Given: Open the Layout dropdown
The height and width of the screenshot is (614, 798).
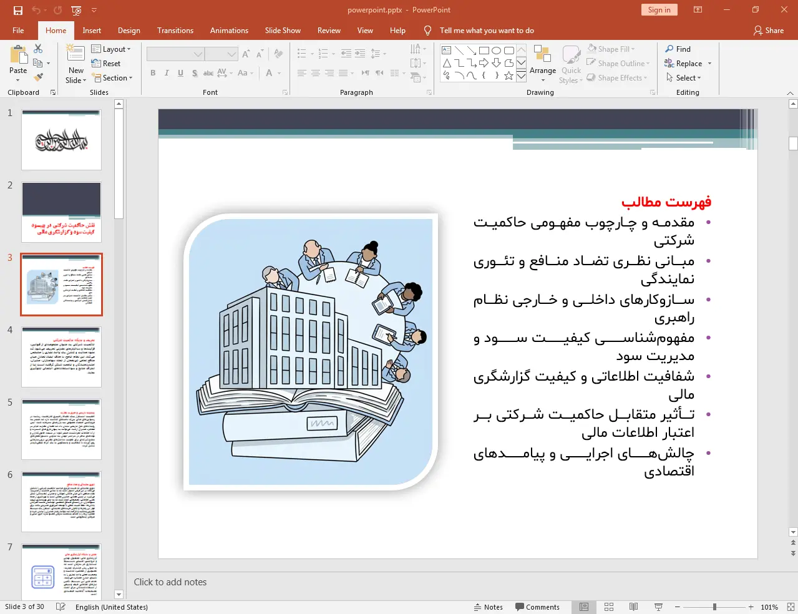Looking at the screenshot, I should [111, 49].
